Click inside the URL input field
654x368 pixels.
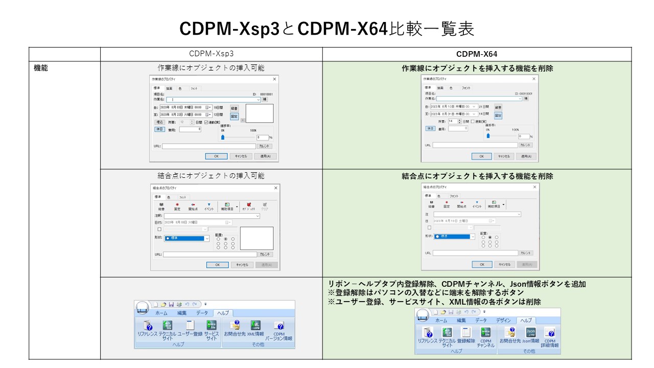(209, 254)
